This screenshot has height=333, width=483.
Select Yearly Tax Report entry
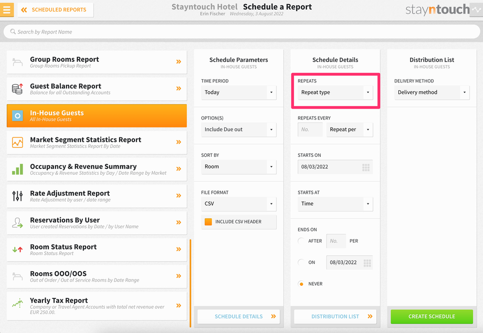97,306
